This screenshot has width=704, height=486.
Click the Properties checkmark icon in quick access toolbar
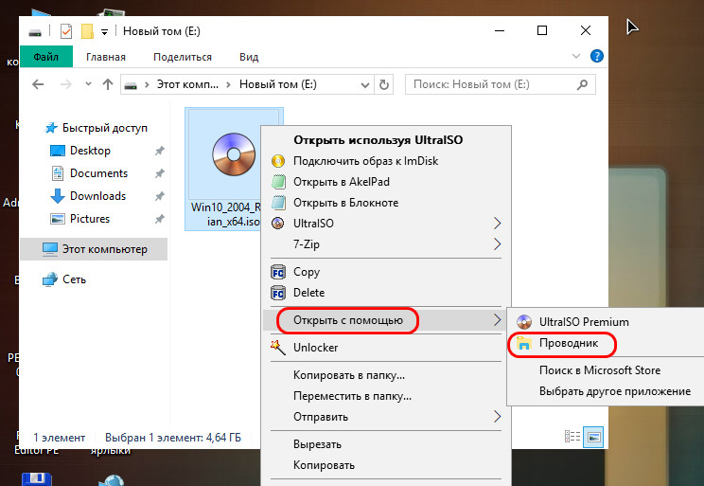pos(66,31)
